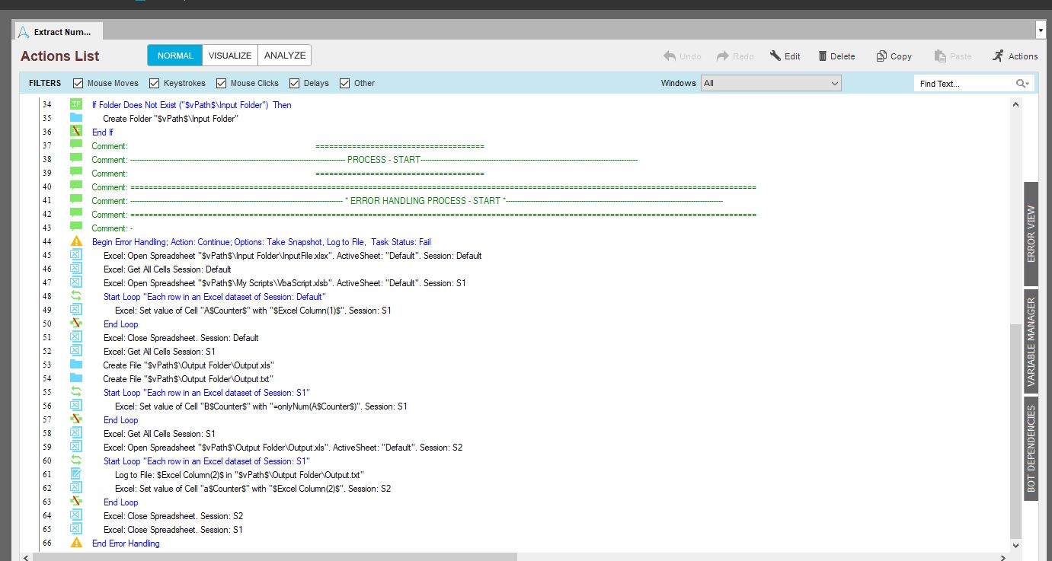Screen dimensions: 1052x561
Task: Open the ERROR VIEW side panel
Action: [1031, 234]
